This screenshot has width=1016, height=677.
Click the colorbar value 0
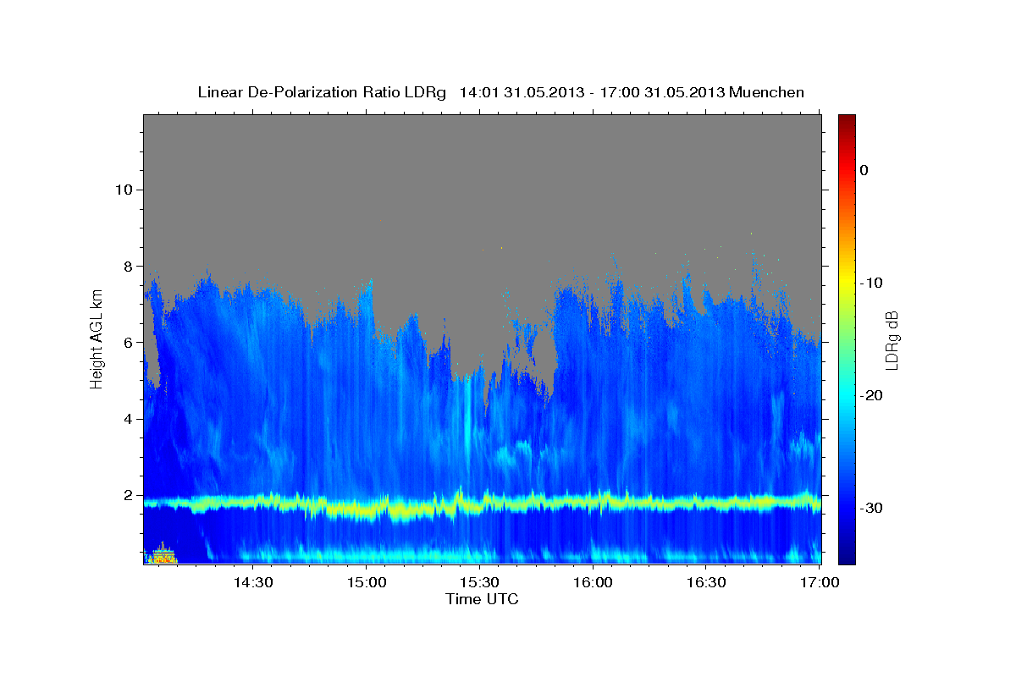pyautogui.click(x=864, y=170)
